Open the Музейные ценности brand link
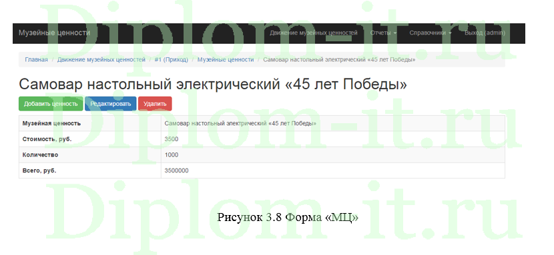 [x=55, y=33]
